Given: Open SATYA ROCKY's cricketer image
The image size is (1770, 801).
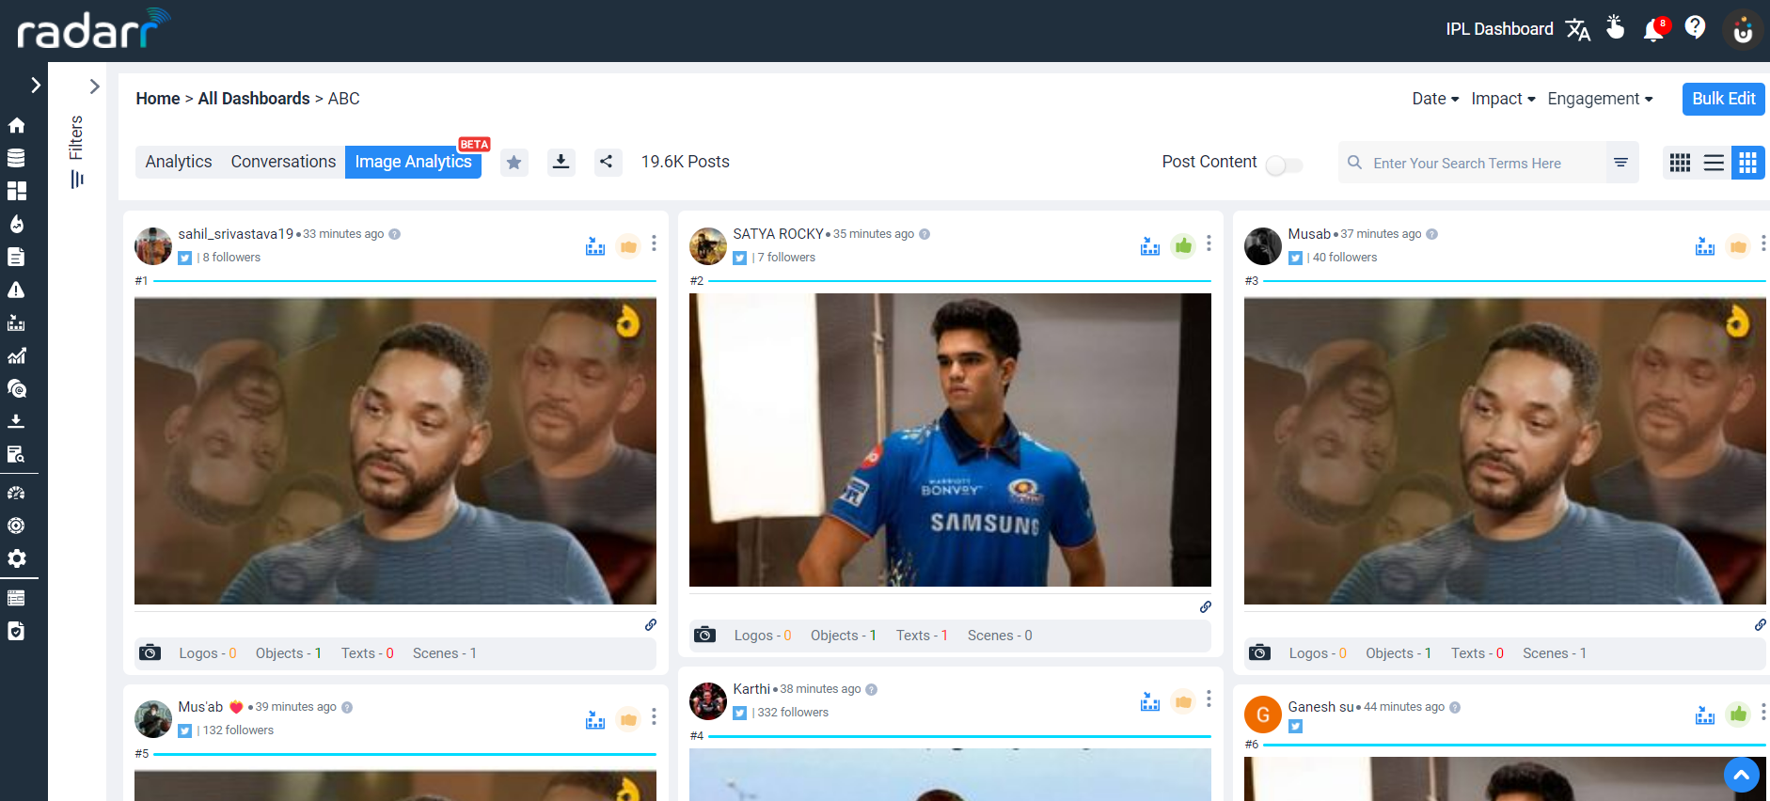Looking at the screenshot, I should pyautogui.click(x=950, y=440).
